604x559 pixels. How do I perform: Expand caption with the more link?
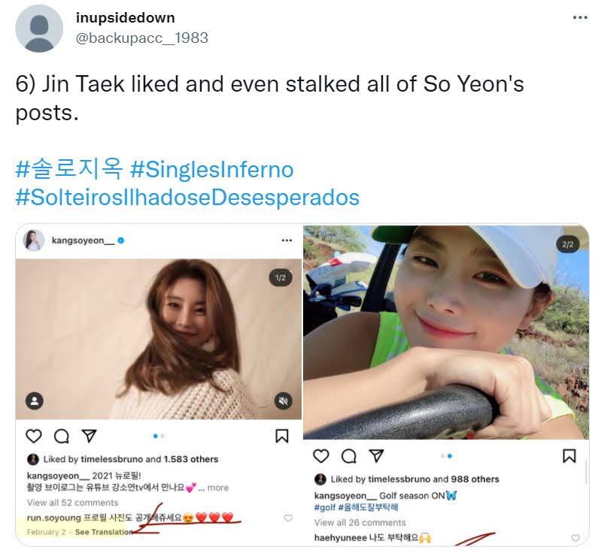(217, 488)
